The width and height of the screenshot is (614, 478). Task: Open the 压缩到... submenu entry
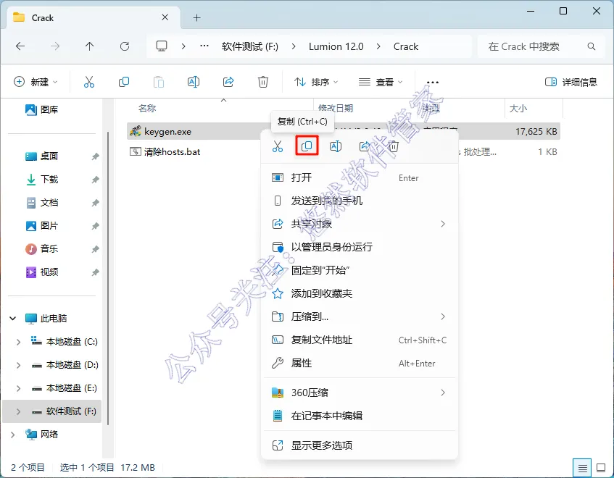point(359,316)
